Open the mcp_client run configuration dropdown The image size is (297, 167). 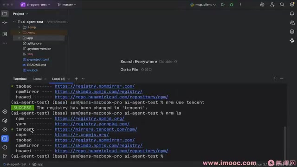[x=203, y=5]
